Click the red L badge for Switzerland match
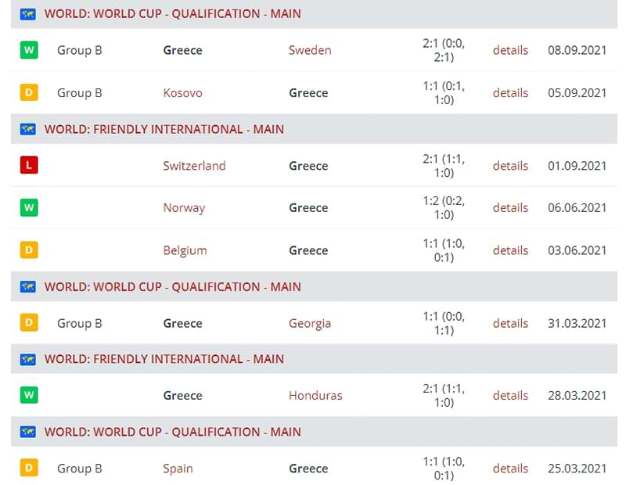This screenshot has height=485, width=626. (x=29, y=165)
